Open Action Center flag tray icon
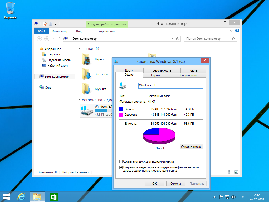 (x=221, y=197)
